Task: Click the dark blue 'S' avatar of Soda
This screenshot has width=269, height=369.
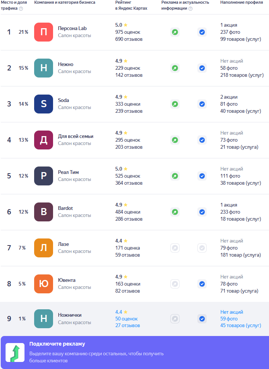Action: click(x=43, y=104)
